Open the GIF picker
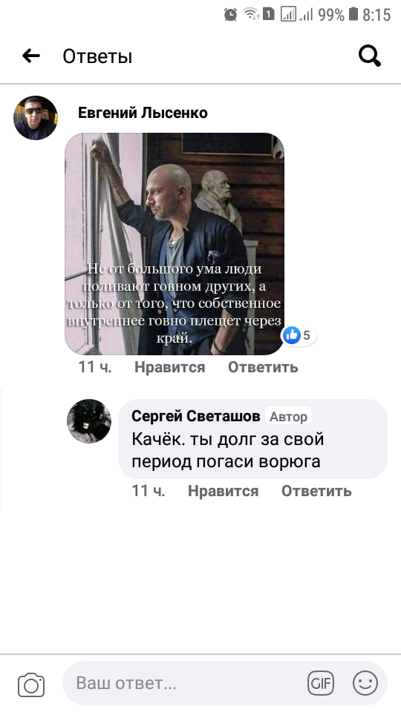401x712 pixels. (321, 683)
